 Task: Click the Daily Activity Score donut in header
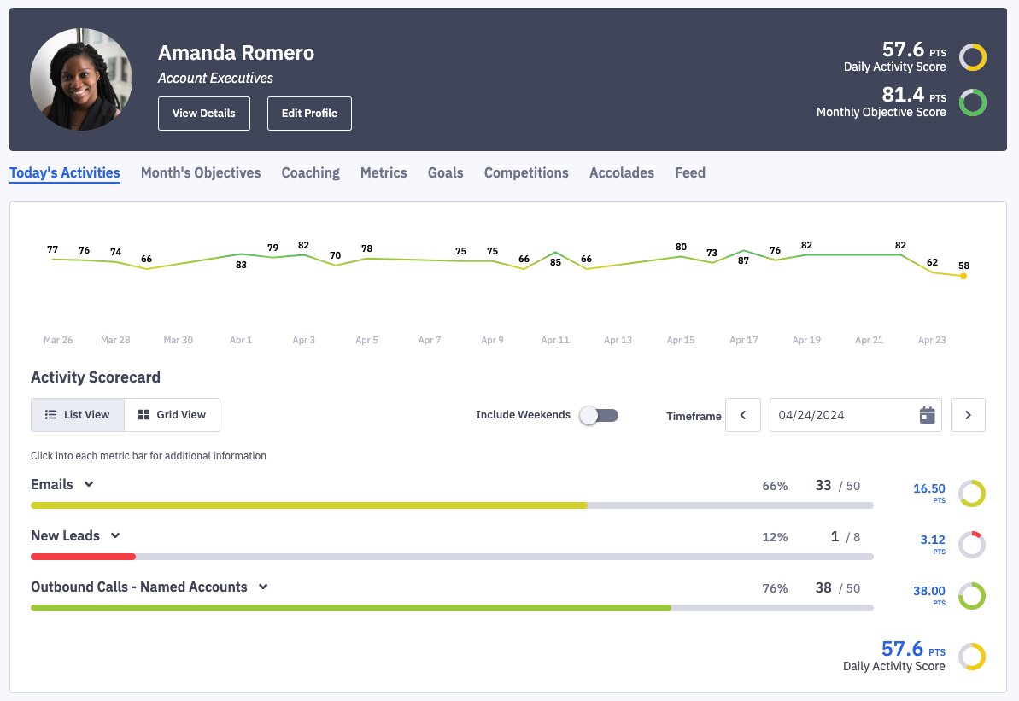[972, 58]
